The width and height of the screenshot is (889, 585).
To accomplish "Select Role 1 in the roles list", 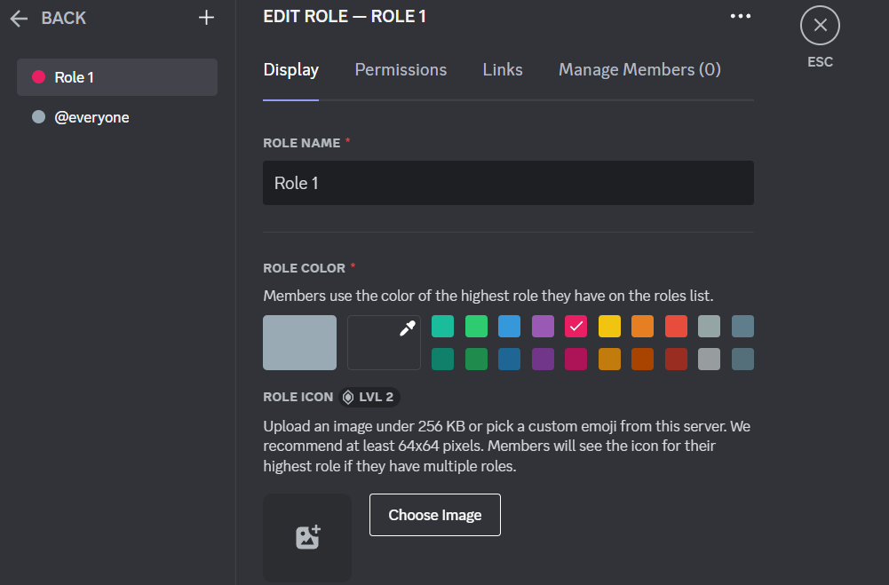I will click(117, 77).
